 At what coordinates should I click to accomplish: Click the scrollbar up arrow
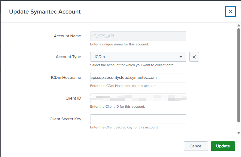[239, 26]
